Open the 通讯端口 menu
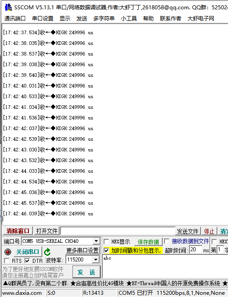The width and height of the screenshot is (228, 297). (15, 18)
